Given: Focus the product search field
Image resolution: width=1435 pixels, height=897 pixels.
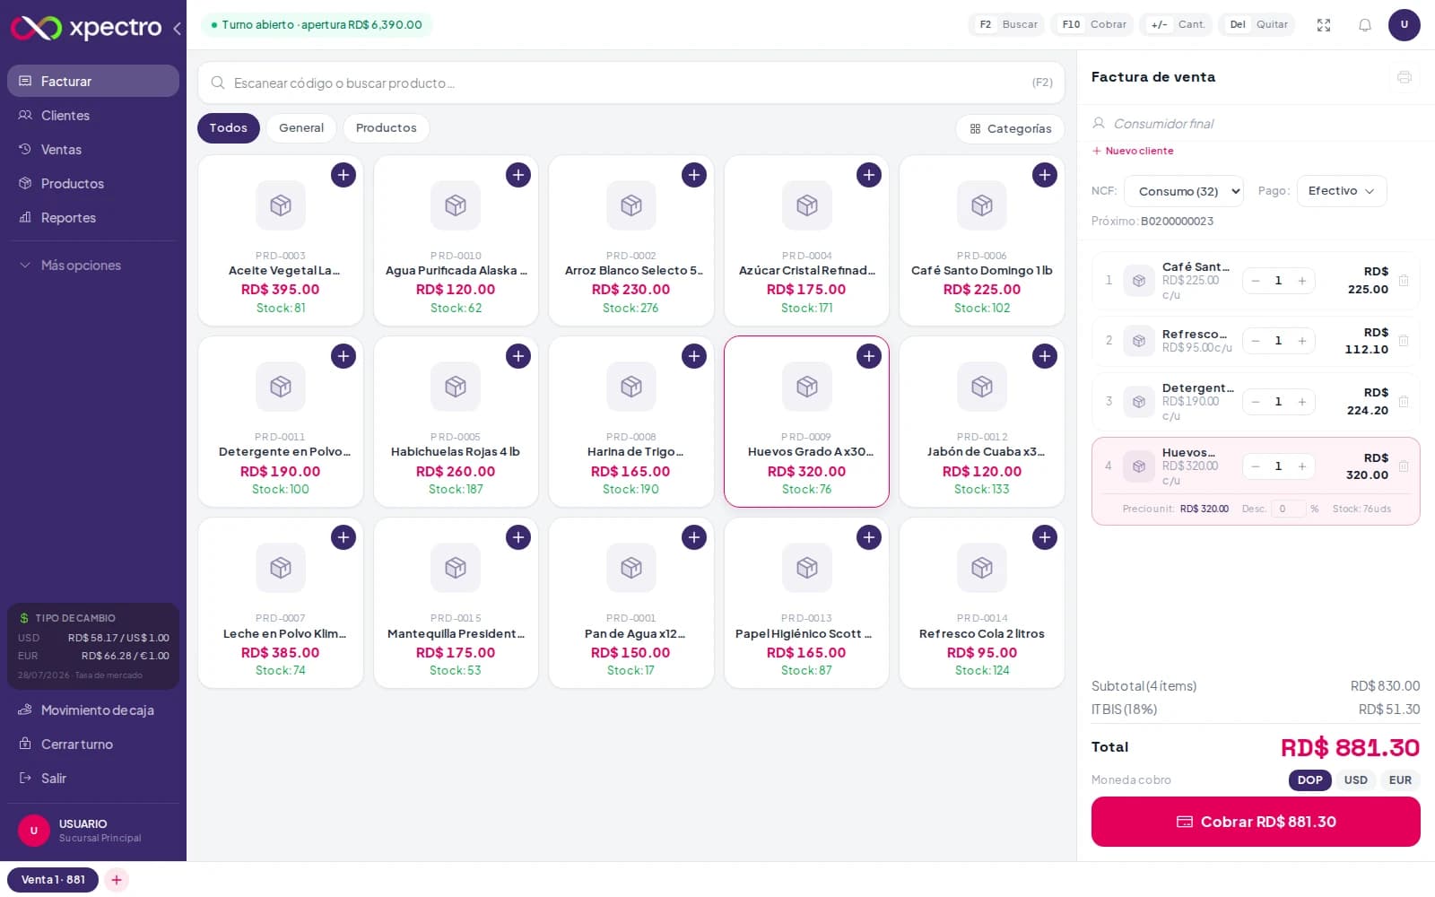Looking at the screenshot, I should click(x=631, y=83).
